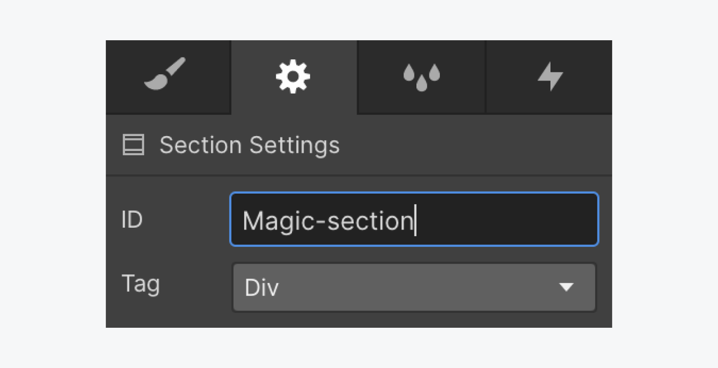Click the Div value in Tag selector
This screenshot has height=368, width=718.
(261, 287)
